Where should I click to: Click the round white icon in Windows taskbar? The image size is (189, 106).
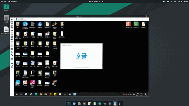tap(60, 94)
